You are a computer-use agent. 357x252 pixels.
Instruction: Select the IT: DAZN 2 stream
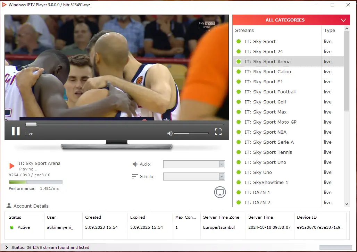point(288,202)
